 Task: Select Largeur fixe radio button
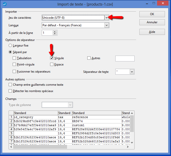[10, 46]
